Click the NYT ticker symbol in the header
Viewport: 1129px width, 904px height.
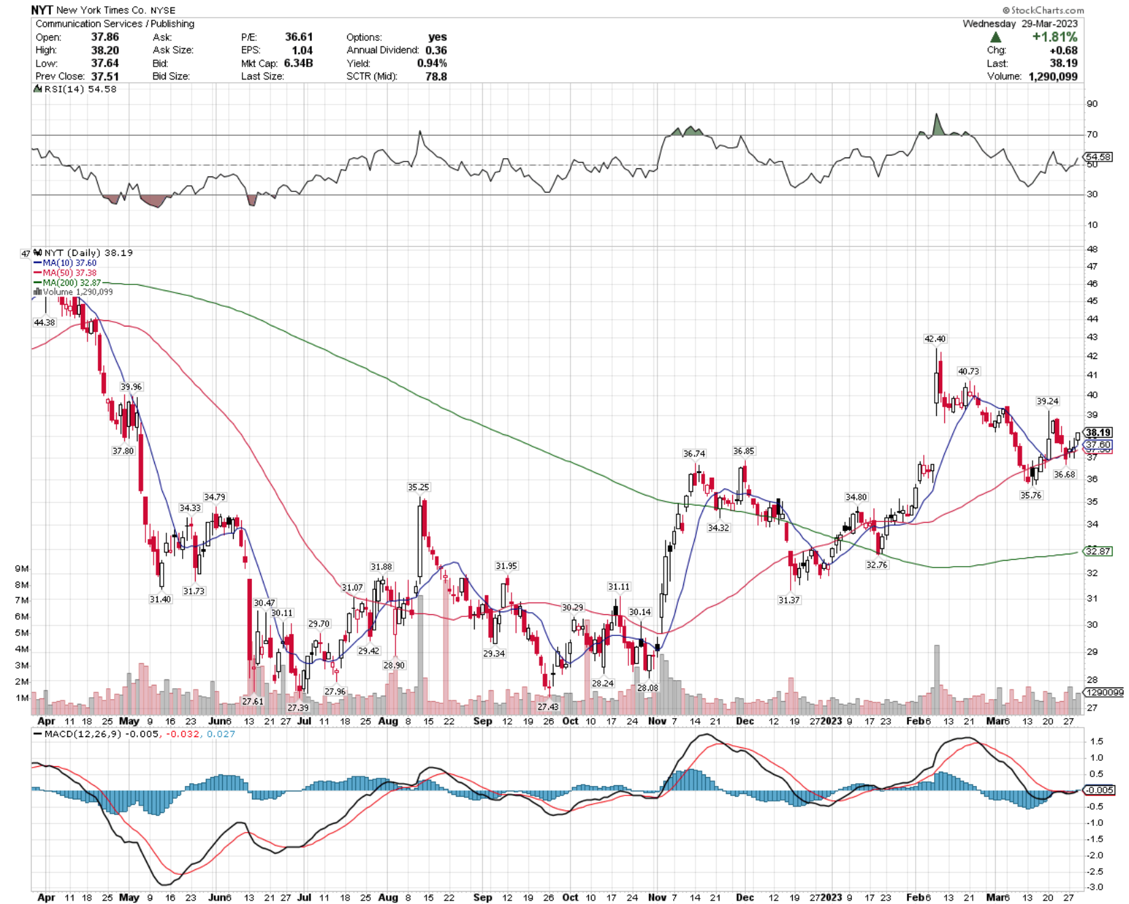pyautogui.click(x=42, y=10)
